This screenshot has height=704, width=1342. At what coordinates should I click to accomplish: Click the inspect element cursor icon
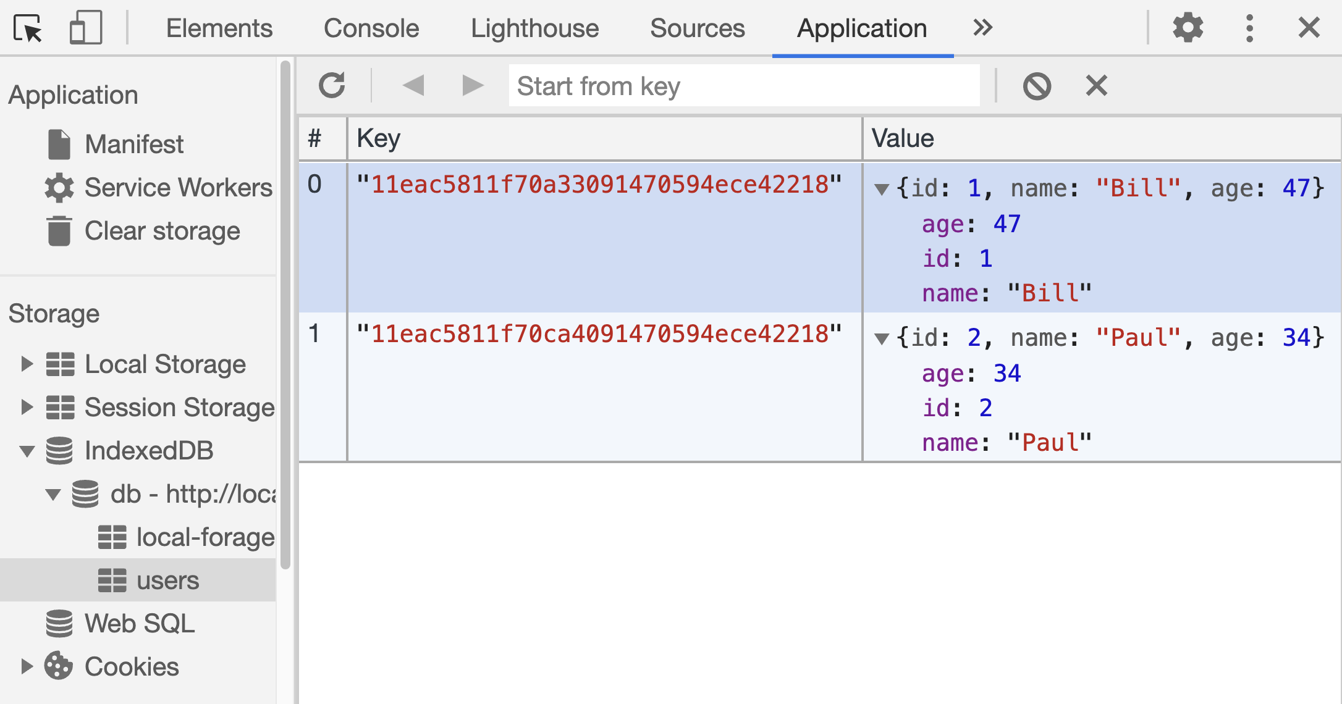[x=28, y=28]
